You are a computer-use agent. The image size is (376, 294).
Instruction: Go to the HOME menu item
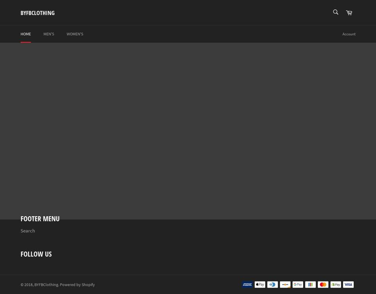coord(26,34)
